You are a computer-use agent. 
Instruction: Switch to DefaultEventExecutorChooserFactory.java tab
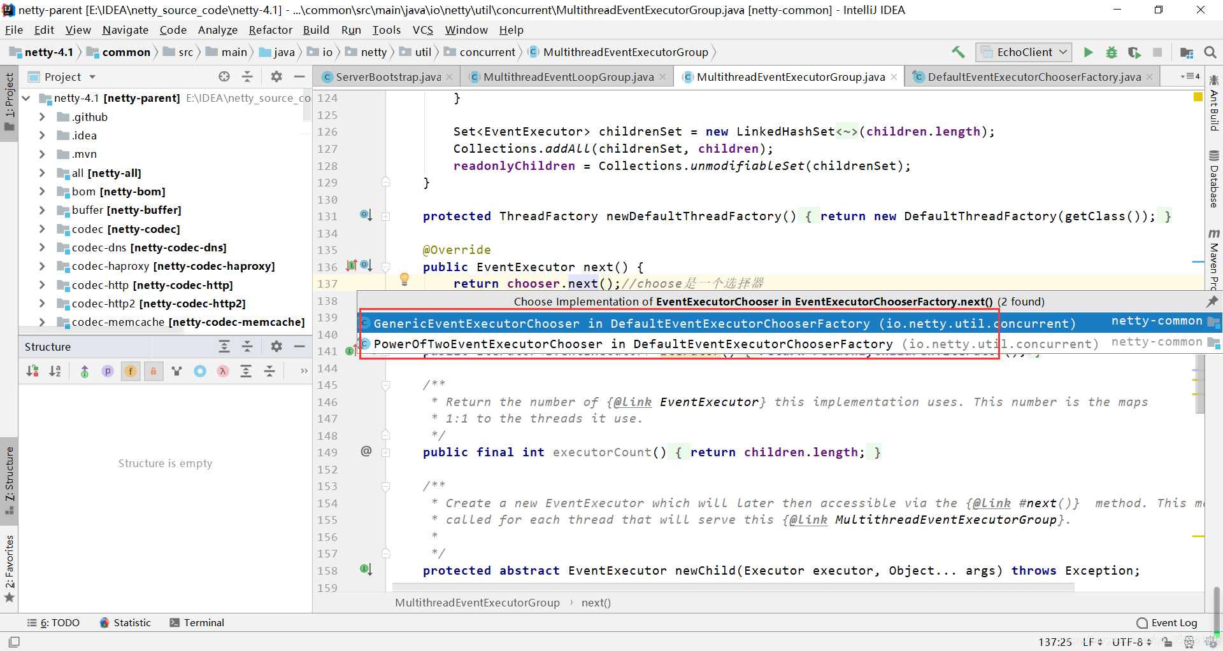[x=1033, y=77]
